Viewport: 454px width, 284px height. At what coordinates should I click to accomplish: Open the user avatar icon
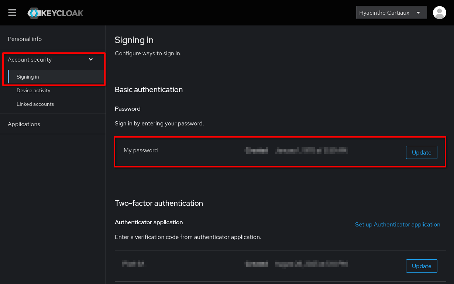click(439, 13)
